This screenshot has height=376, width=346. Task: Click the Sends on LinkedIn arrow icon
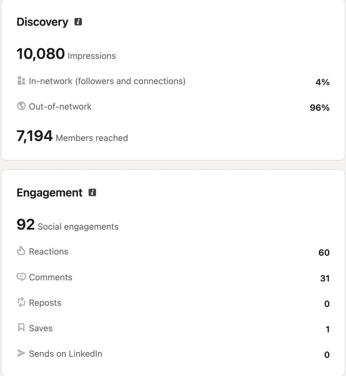(21, 353)
